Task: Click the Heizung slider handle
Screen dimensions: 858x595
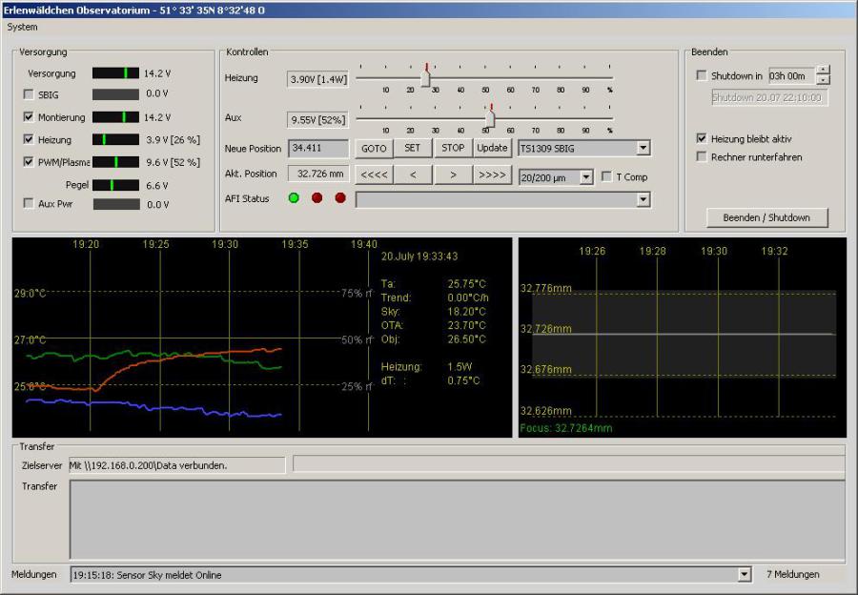Action: tap(425, 80)
